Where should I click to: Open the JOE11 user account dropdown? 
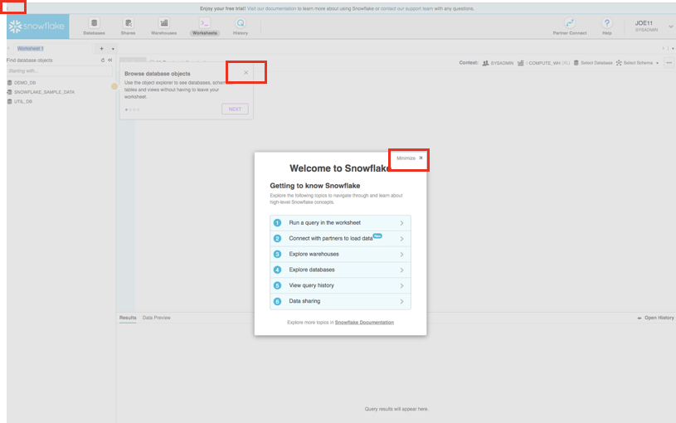670,27
